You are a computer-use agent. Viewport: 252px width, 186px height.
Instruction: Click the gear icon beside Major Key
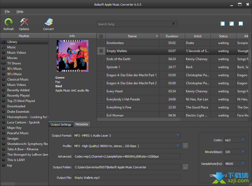pyautogui.click(x=3, y=128)
